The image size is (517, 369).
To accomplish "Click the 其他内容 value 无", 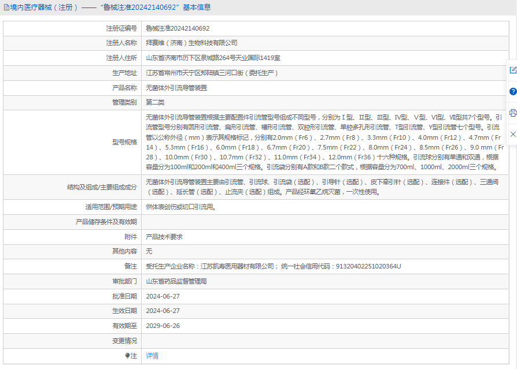I will (x=149, y=252).
